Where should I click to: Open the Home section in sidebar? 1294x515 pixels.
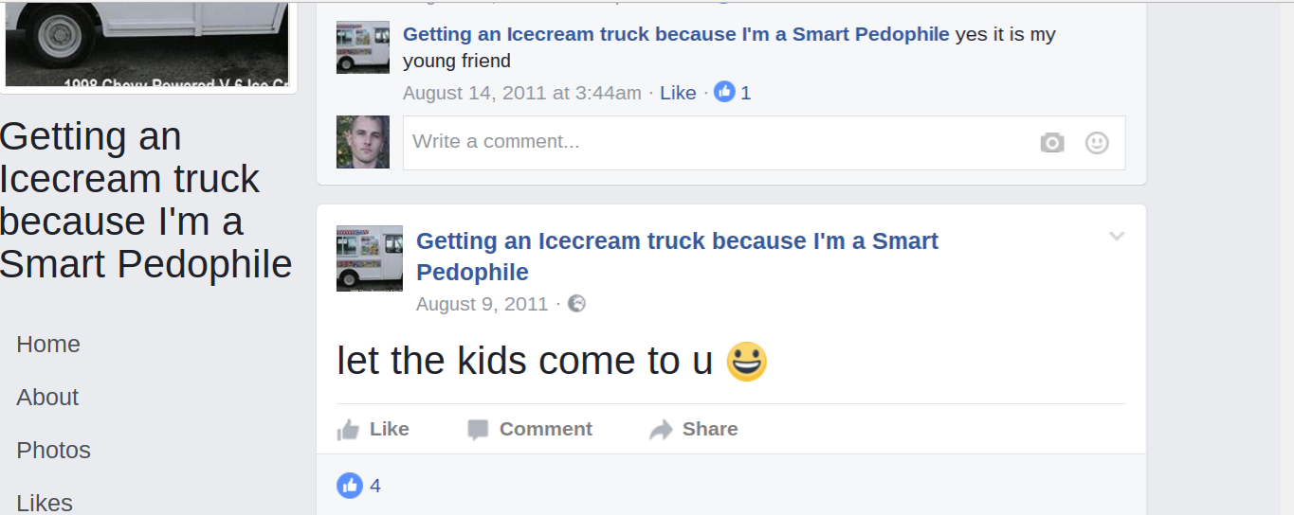tap(48, 345)
